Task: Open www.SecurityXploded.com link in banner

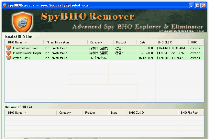Action: tap(176, 31)
